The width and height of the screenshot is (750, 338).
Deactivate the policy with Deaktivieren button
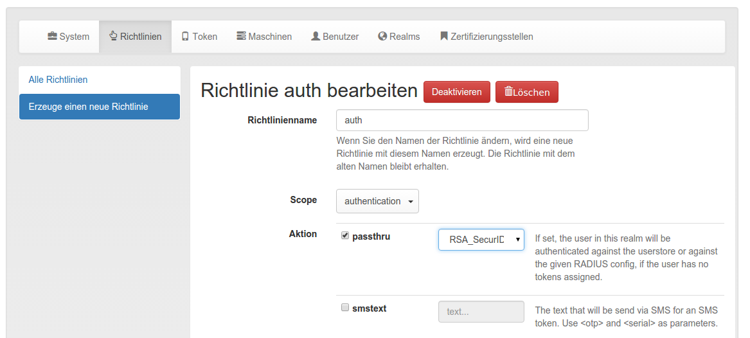click(x=457, y=92)
